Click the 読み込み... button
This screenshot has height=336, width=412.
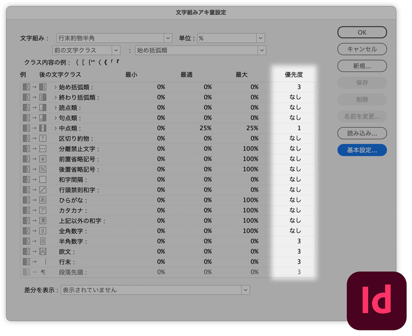pyautogui.click(x=362, y=133)
